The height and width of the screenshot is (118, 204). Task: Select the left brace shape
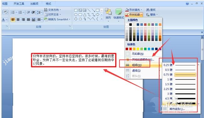tap(97, 19)
